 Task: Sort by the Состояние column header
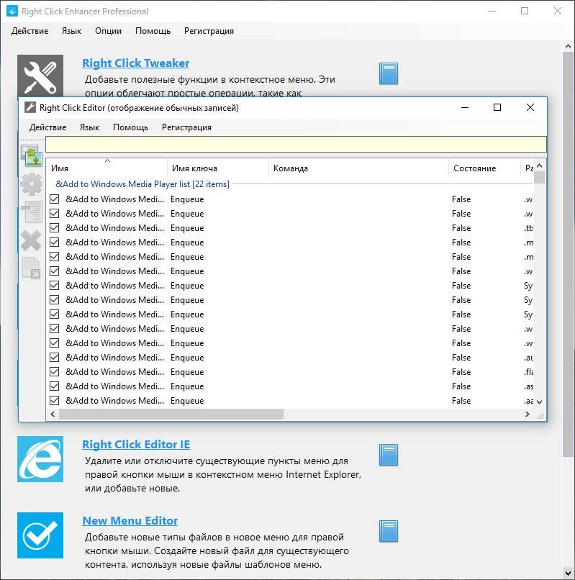coord(484,168)
